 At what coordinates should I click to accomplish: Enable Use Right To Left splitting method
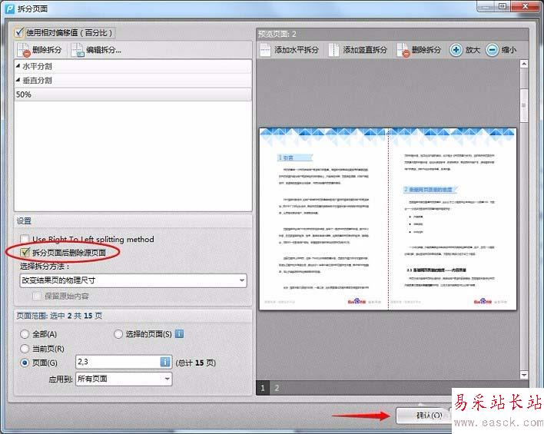point(25,239)
